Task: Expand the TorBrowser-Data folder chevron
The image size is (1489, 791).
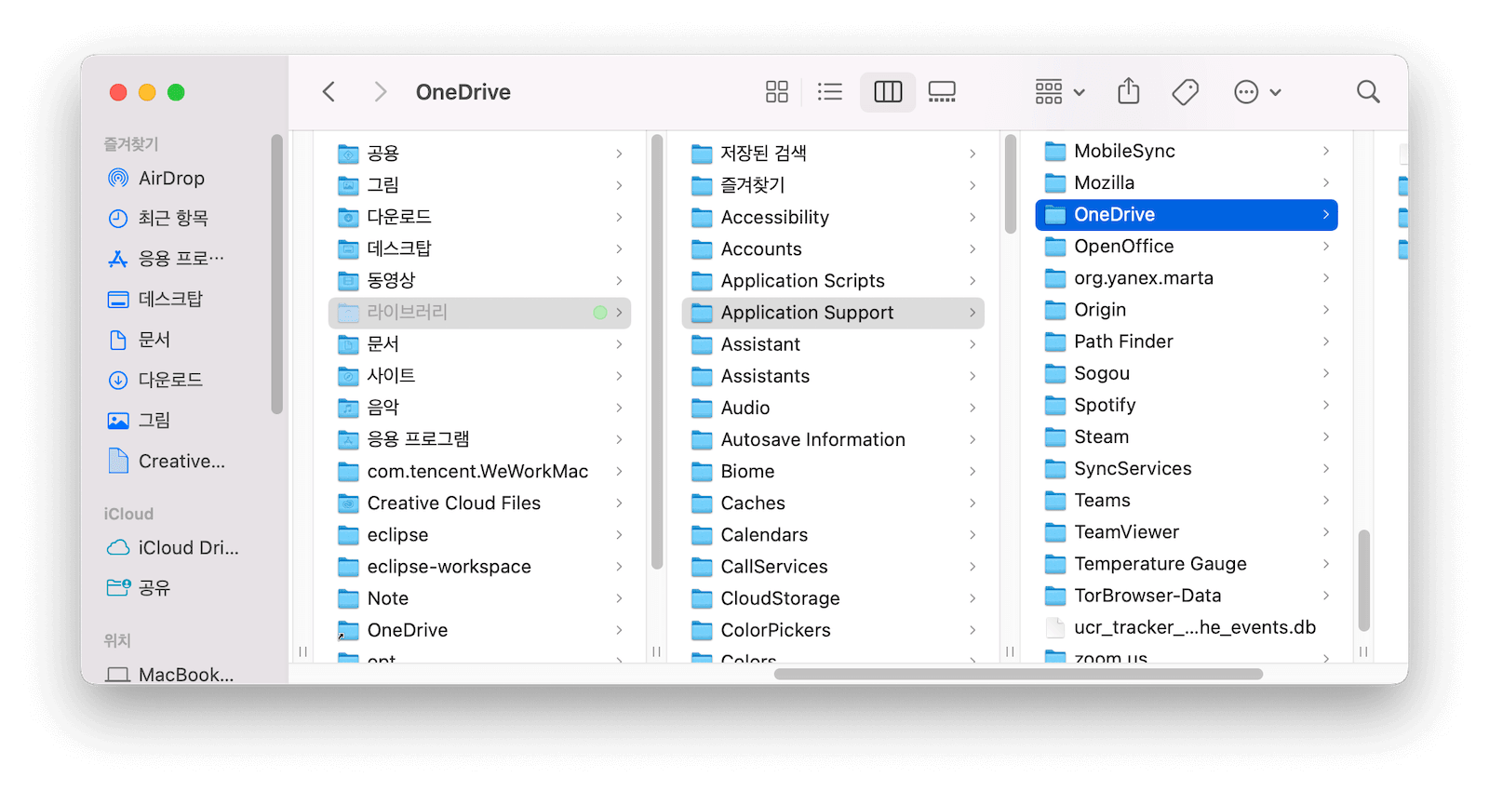Action: (x=1326, y=596)
